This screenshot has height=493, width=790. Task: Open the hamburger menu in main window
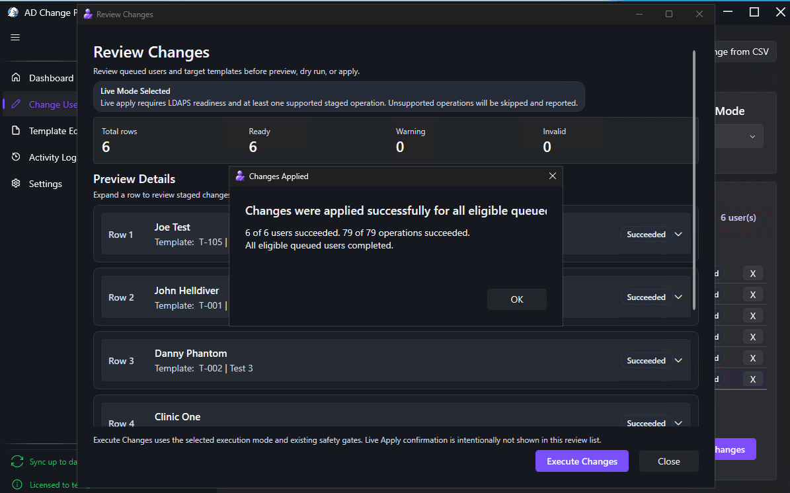point(15,37)
